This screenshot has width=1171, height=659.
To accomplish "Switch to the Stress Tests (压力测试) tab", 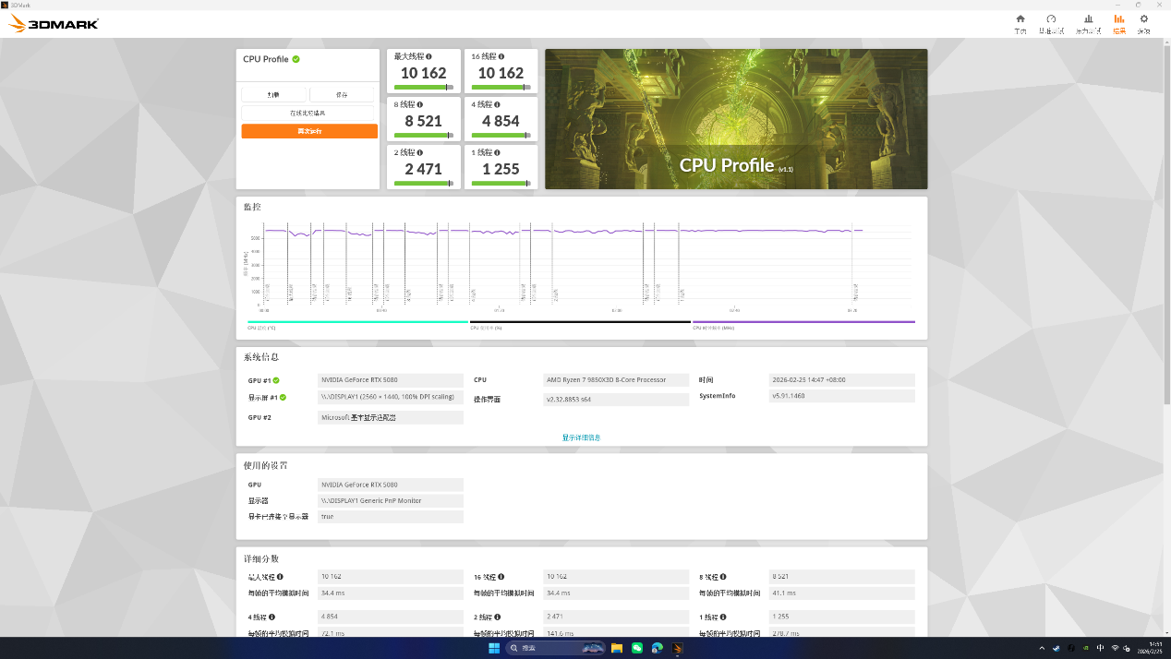I will tap(1088, 24).
